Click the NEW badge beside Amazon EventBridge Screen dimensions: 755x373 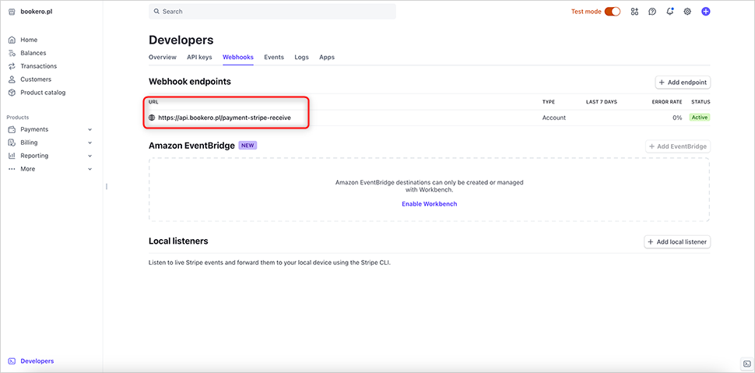(248, 146)
